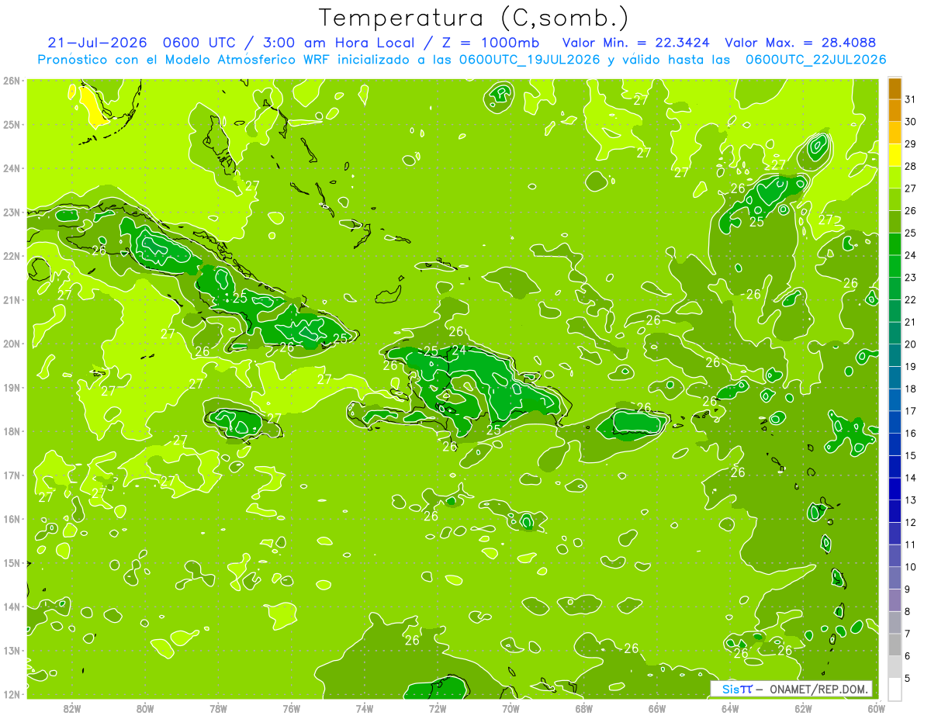Screen dimensions: 931x719
Task: Click the brown colorbar swatch above 31
Action: tap(895, 89)
